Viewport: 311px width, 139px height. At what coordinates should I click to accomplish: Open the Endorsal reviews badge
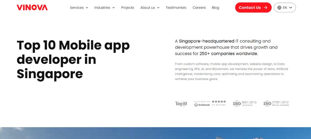coord(210,103)
